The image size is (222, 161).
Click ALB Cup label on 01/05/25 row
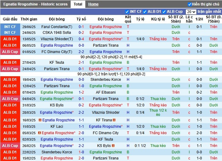point(10,52)
